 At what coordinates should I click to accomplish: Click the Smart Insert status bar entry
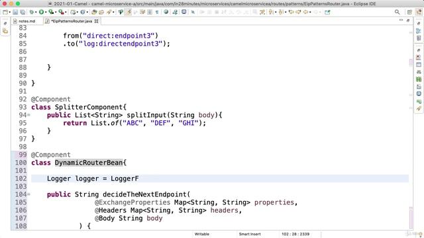(250, 234)
